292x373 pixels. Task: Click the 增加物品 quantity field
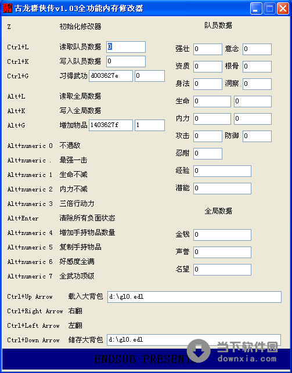pyautogui.click(x=150, y=125)
